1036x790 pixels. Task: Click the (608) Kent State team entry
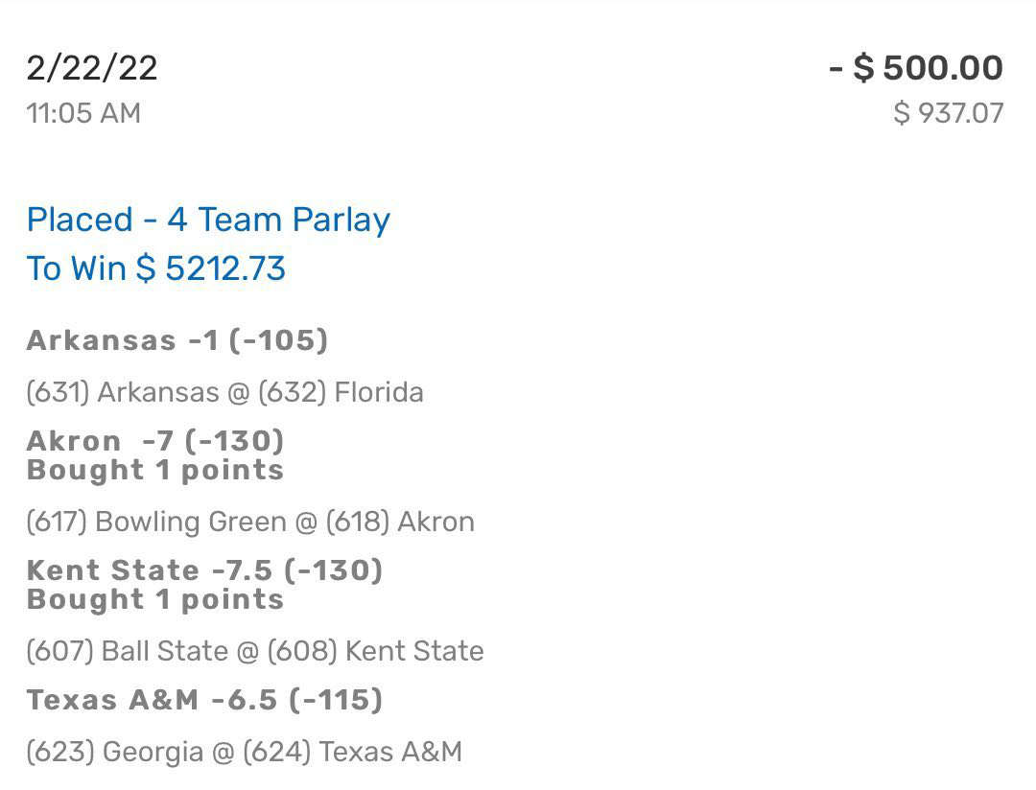tap(375, 651)
